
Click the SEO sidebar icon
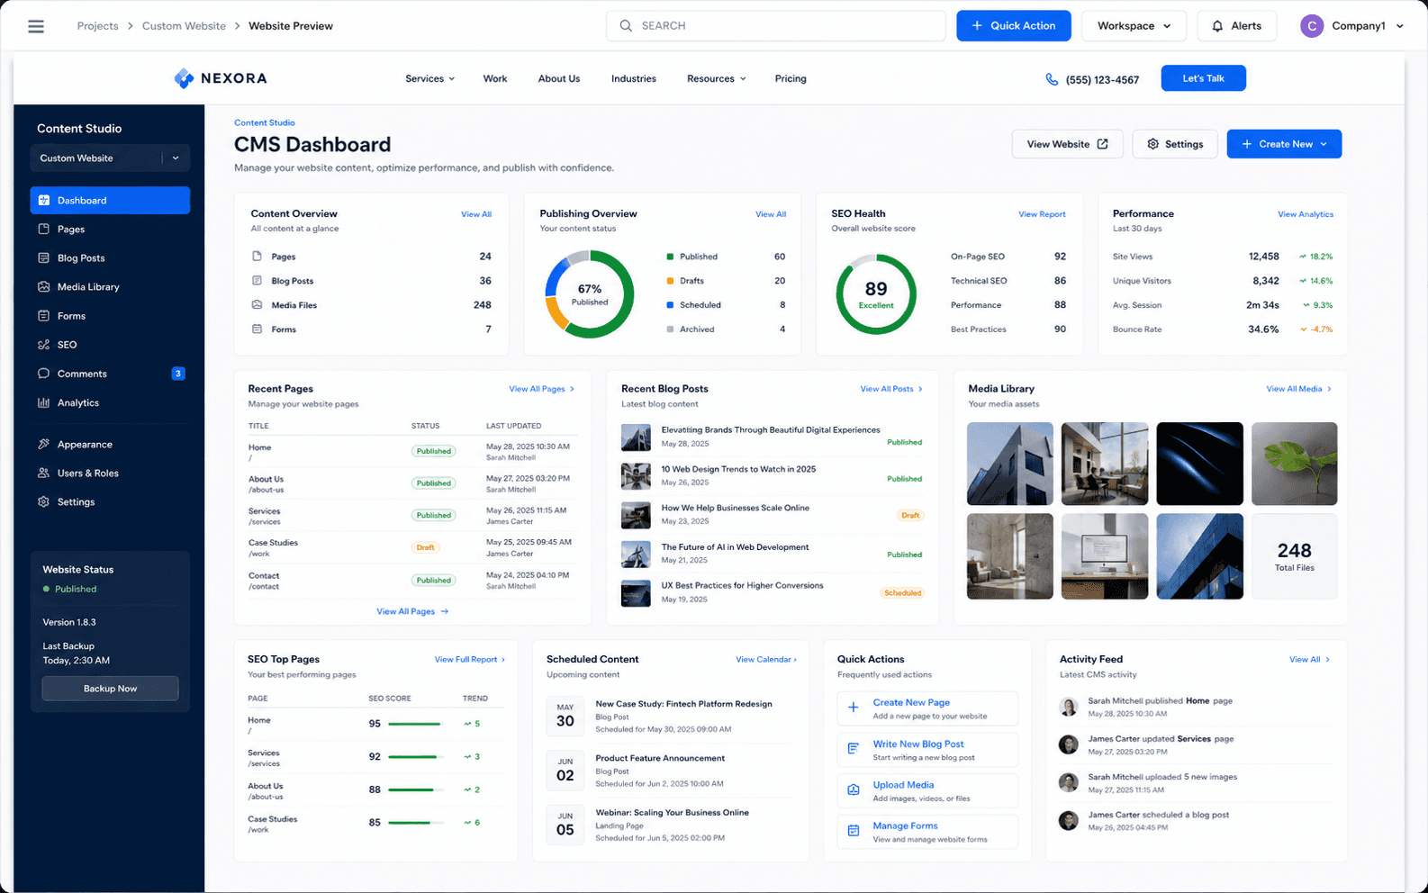43,345
